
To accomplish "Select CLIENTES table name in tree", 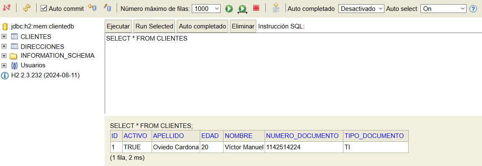I will (36, 37).
